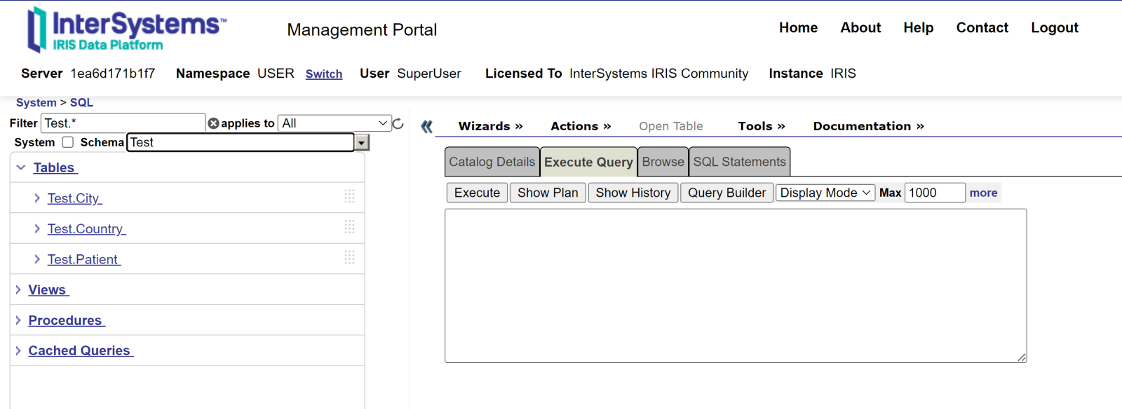Toggle the System checkbox
Screen dimensions: 1122x409
click(x=68, y=142)
